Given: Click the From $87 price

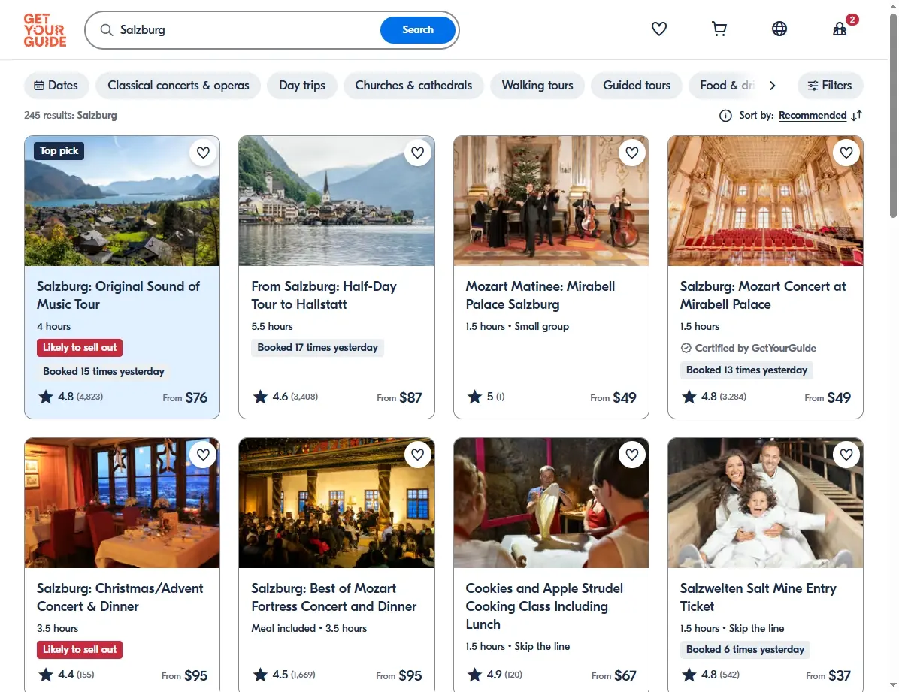Looking at the screenshot, I should click(x=399, y=397).
